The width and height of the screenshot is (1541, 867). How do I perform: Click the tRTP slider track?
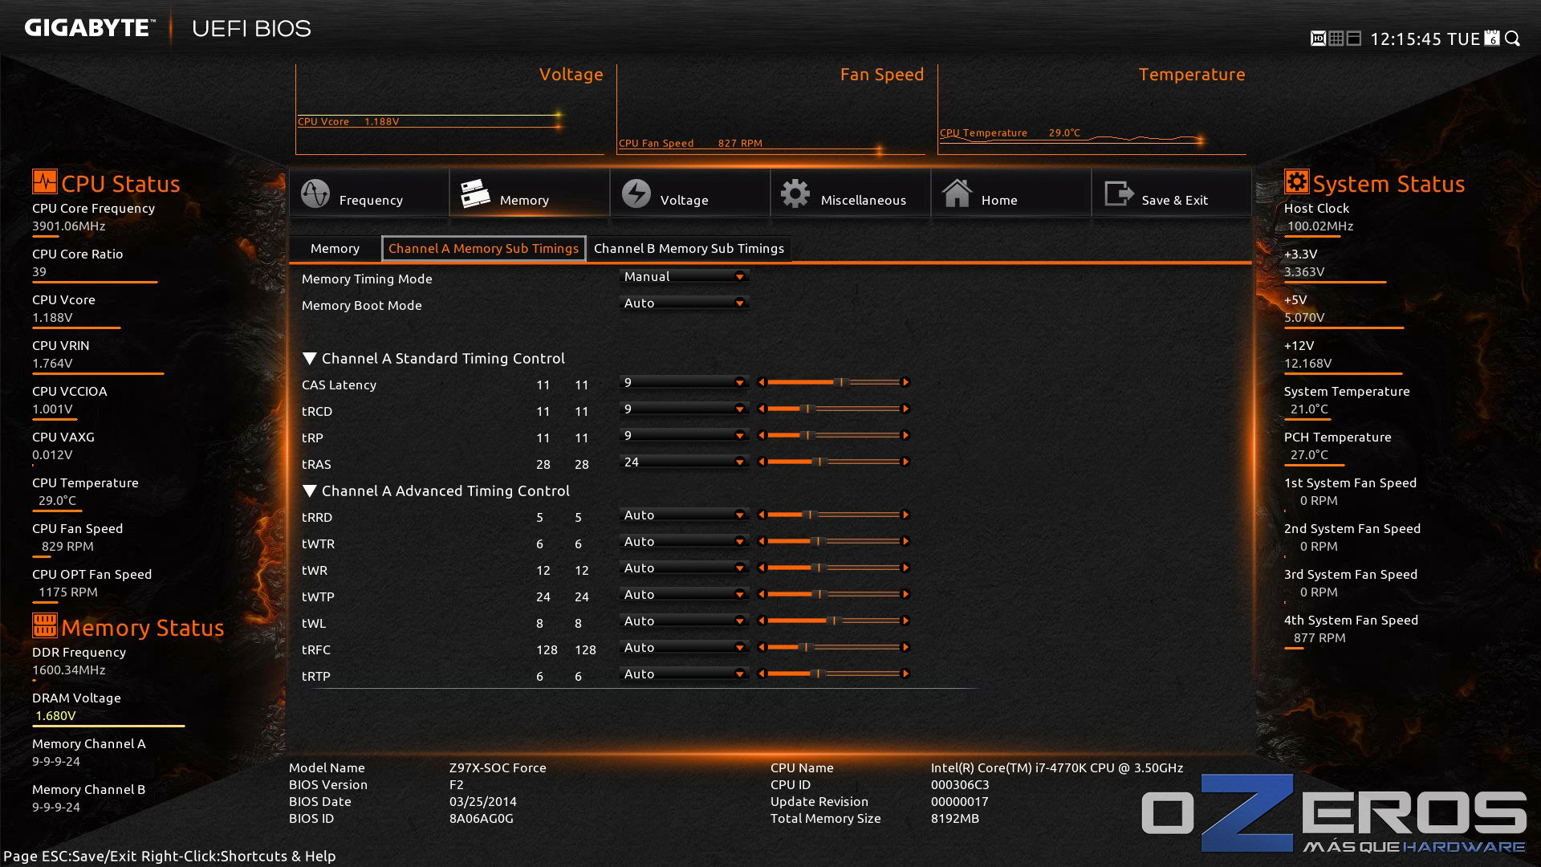pos(833,674)
